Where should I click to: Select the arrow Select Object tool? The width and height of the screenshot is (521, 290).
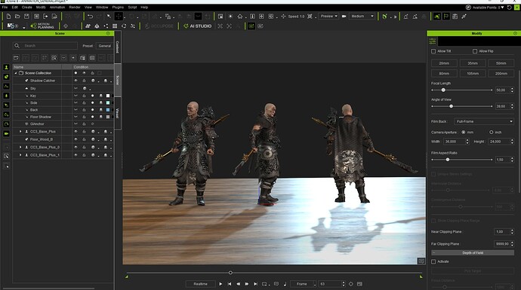tap(109, 17)
